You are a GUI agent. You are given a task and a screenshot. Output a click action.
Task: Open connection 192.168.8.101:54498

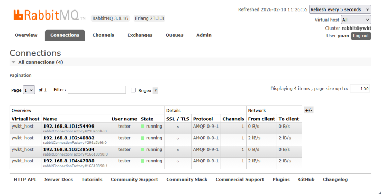(69, 126)
